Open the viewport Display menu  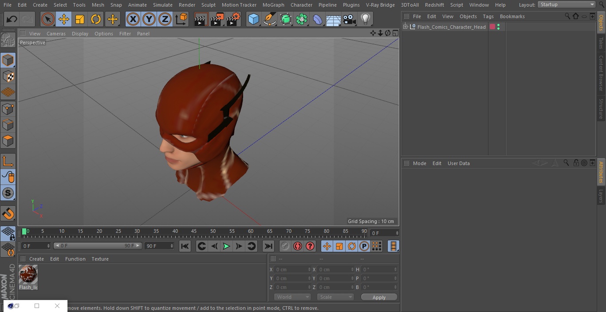coord(80,34)
